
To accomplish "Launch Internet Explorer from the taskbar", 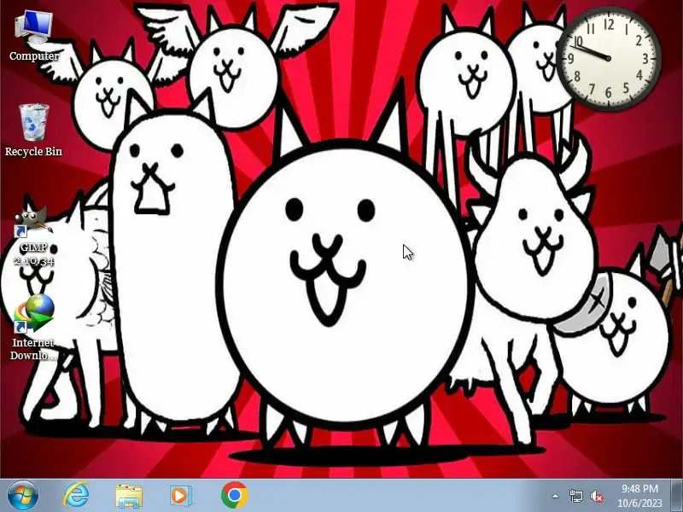I will click(76, 496).
